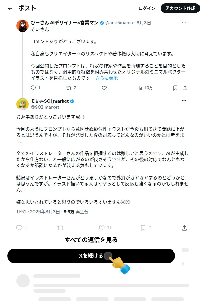Bookmark the first post by ひーさん
205x306 pixels.
[x=175, y=88]
